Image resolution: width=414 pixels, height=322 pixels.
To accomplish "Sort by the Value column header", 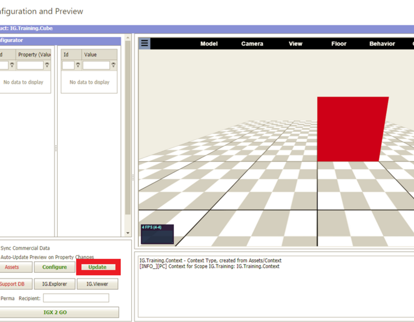I will coord(99,54).
